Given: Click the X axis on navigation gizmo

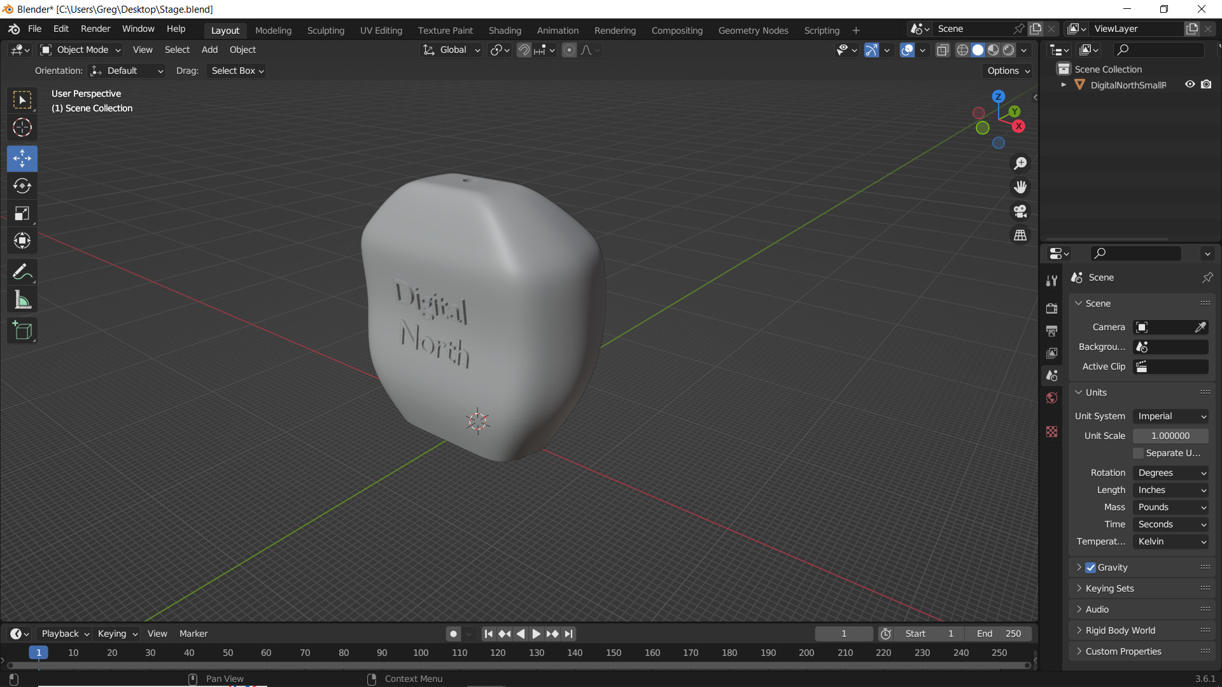Looking at the screenshot, I should point(1018,126).
